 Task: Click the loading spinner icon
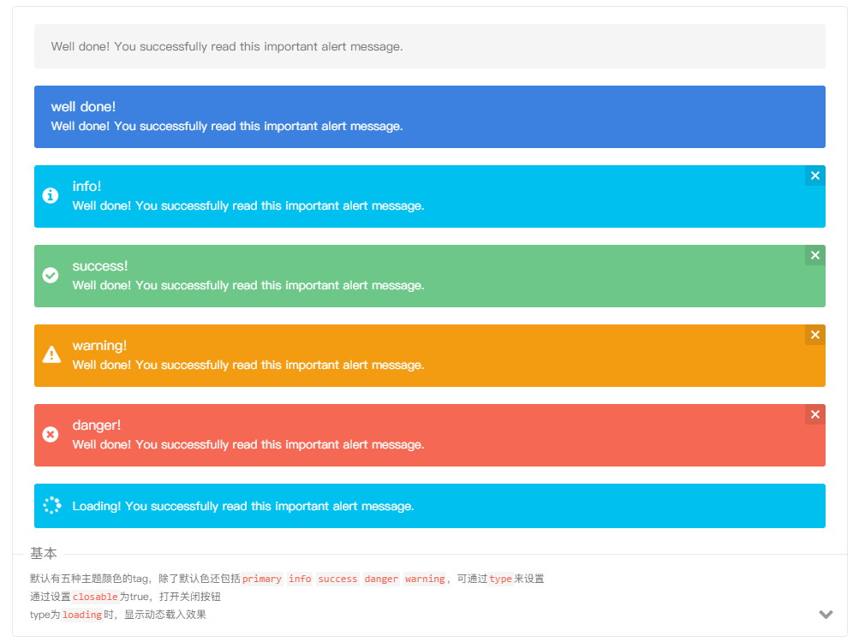51,506
